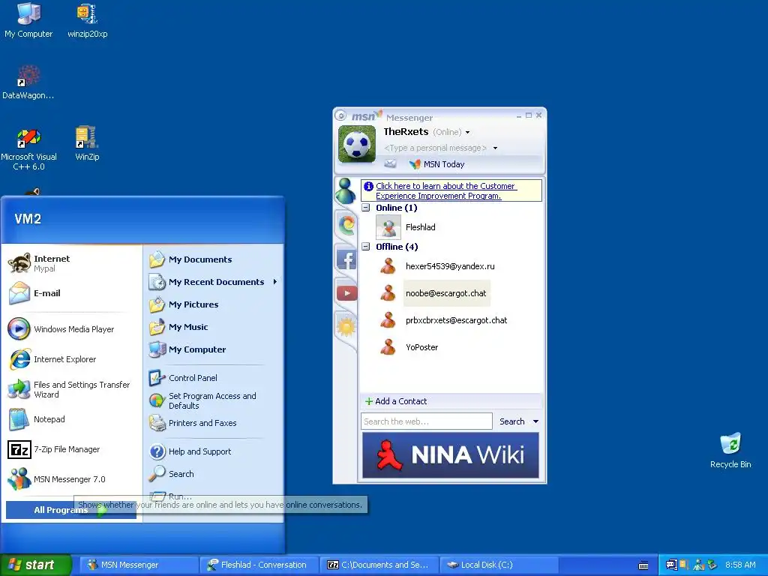Open WinZip desktop shortcut
The height and width of the screenshot is (576, 768).
point(87,143)
